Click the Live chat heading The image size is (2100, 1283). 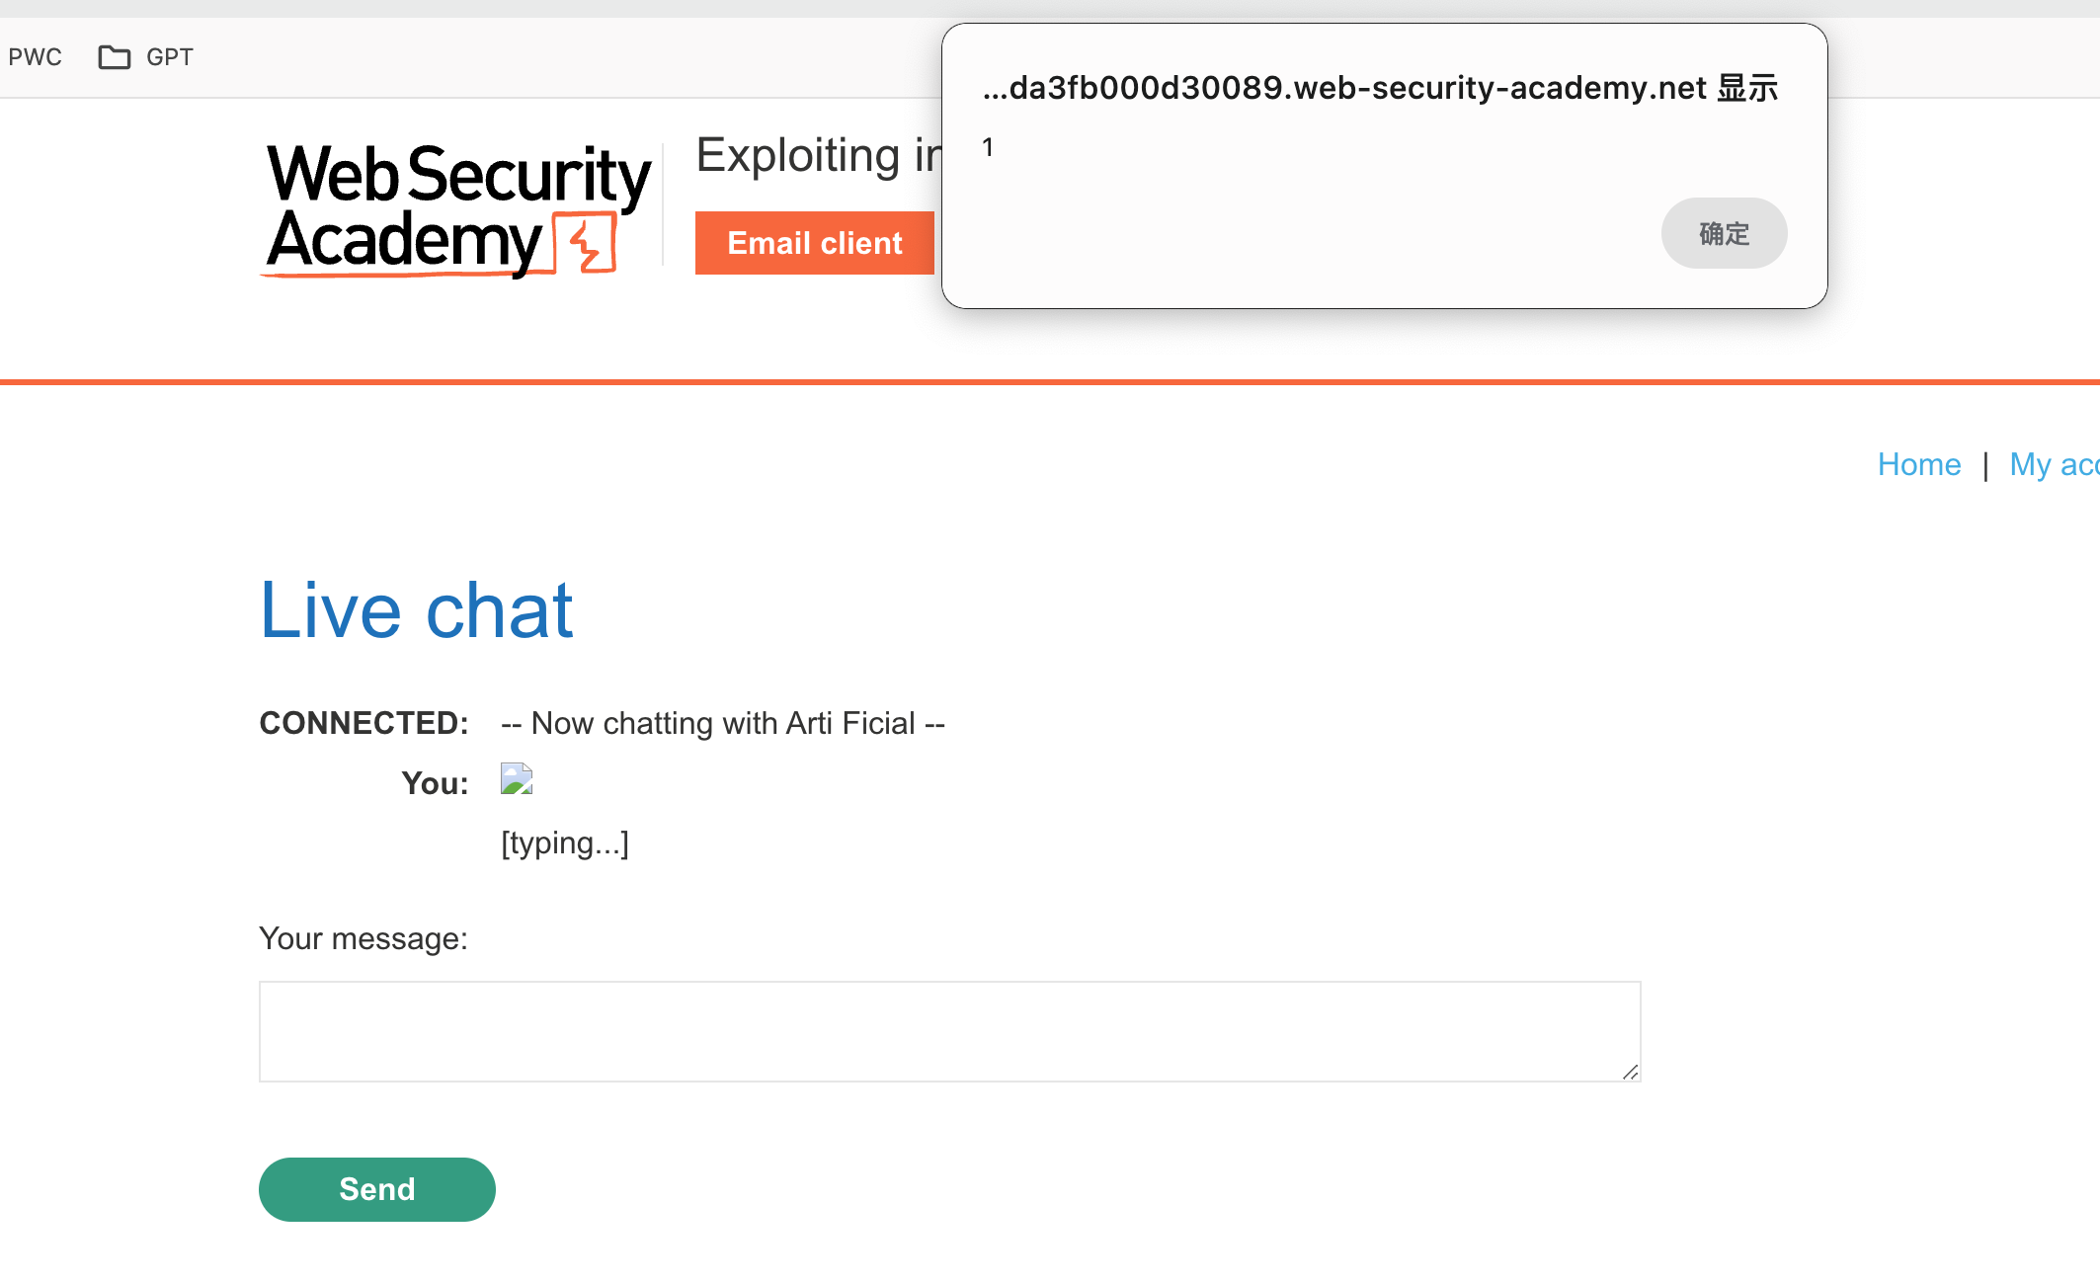pos(416,610)
